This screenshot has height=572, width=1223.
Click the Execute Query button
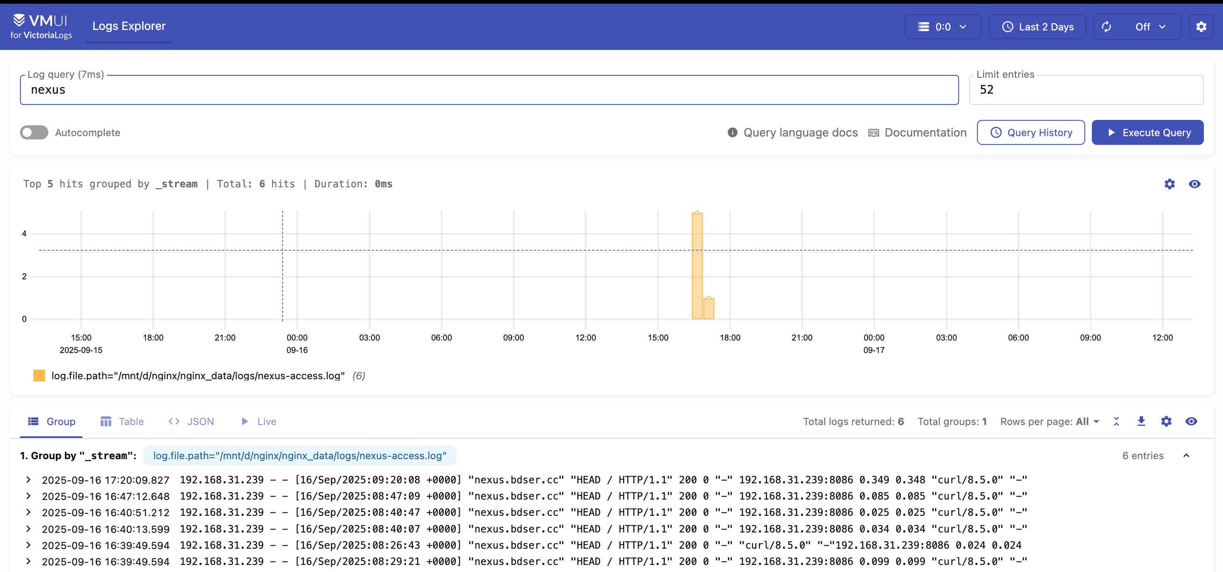(x=1147, y=132)
